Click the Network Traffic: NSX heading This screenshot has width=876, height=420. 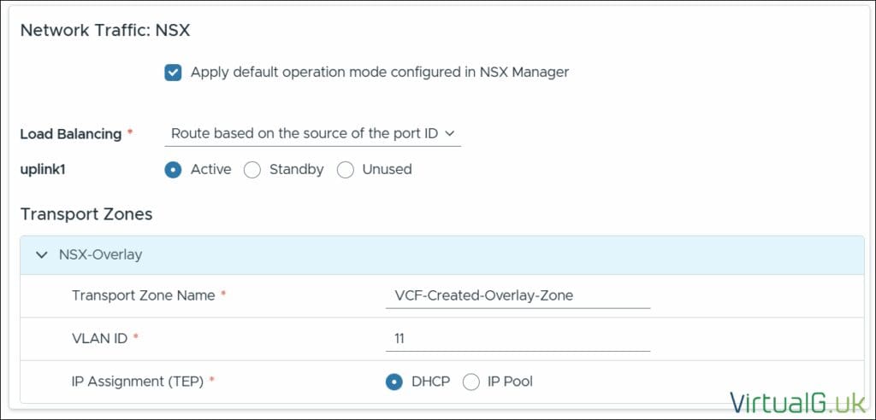click(104, 31)
